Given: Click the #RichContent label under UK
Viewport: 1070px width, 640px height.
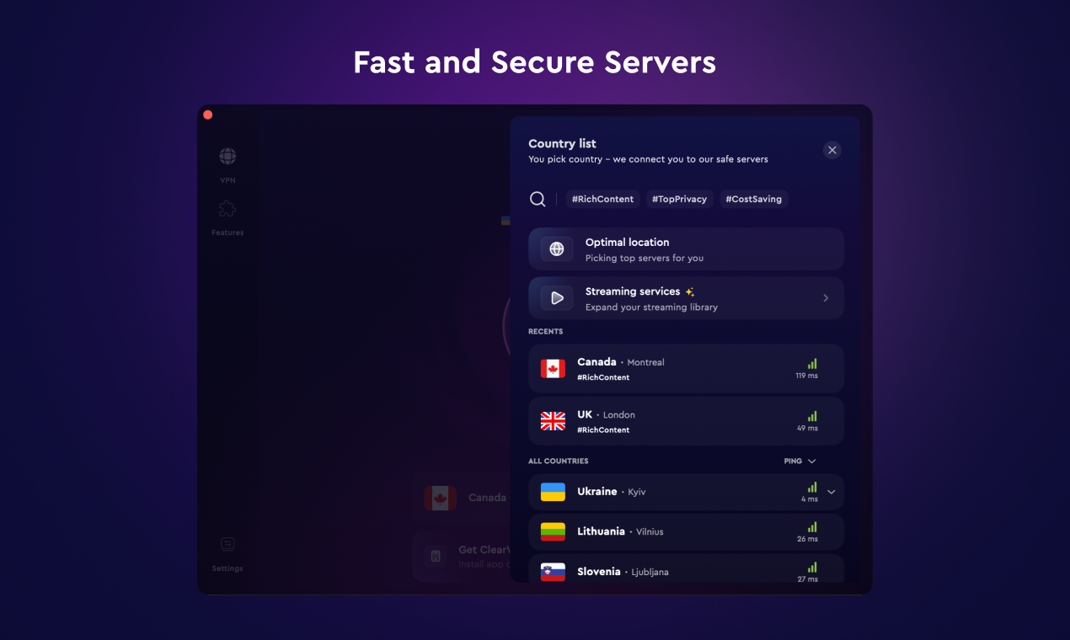Looking at the screenshot, I should click(603, 430).
